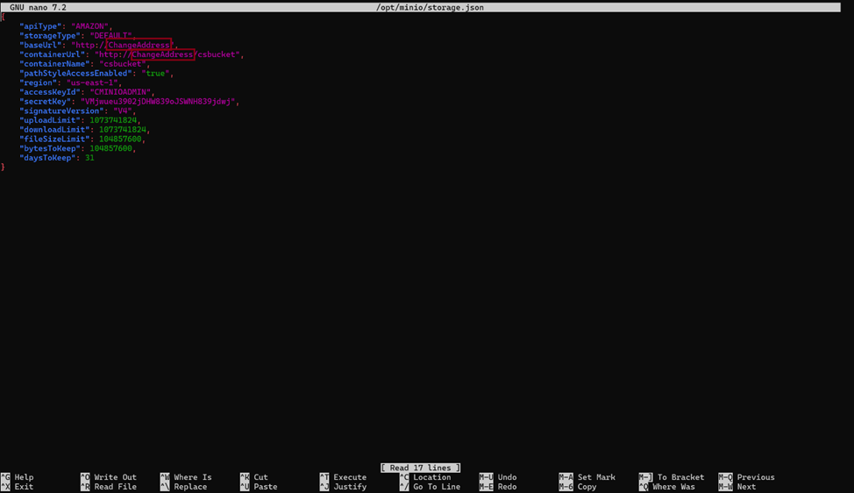Click the ^C Location shortcut hint

pyautogui.click(x=425, y=477)
